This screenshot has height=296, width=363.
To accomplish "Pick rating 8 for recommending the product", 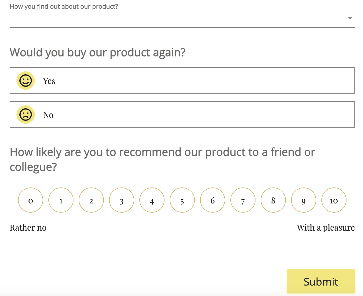I will click(273, 200).
